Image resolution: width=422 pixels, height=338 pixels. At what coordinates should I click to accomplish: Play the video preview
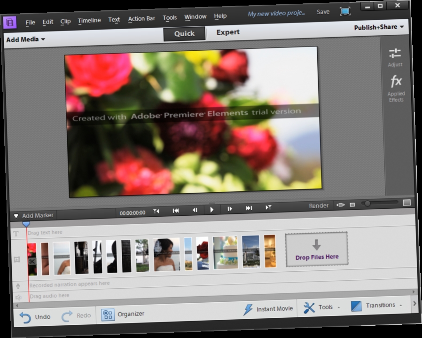coord(211,209)
